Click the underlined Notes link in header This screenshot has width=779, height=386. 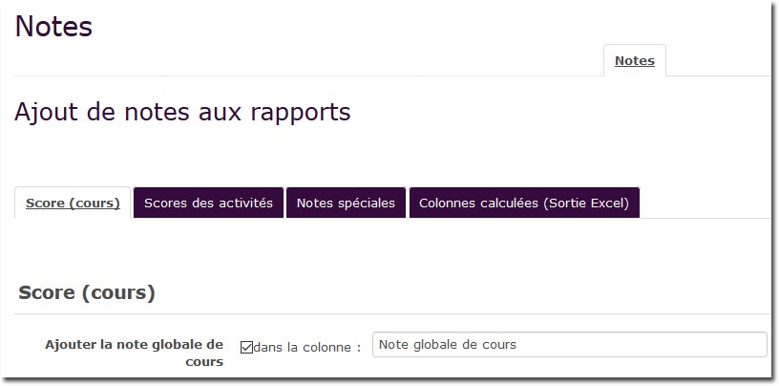(x=634, y=60)
